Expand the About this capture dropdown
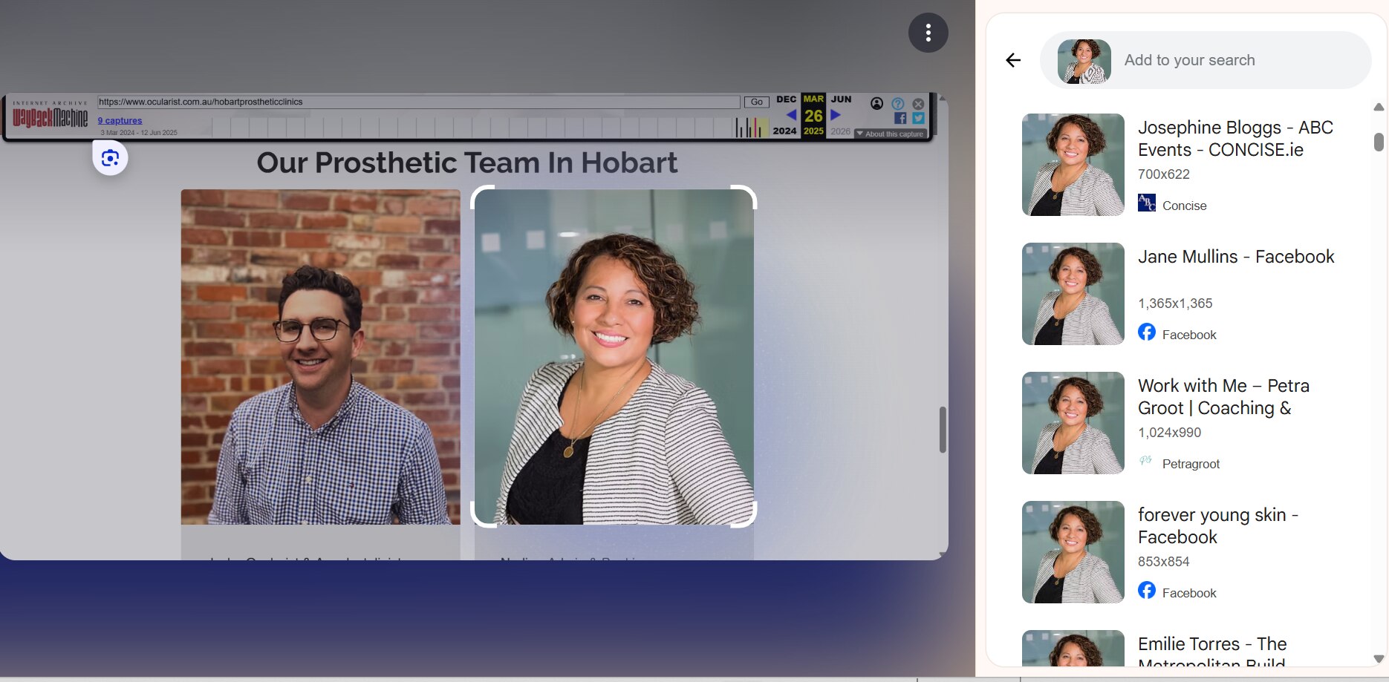1389x682 pixels. (890, 134)
